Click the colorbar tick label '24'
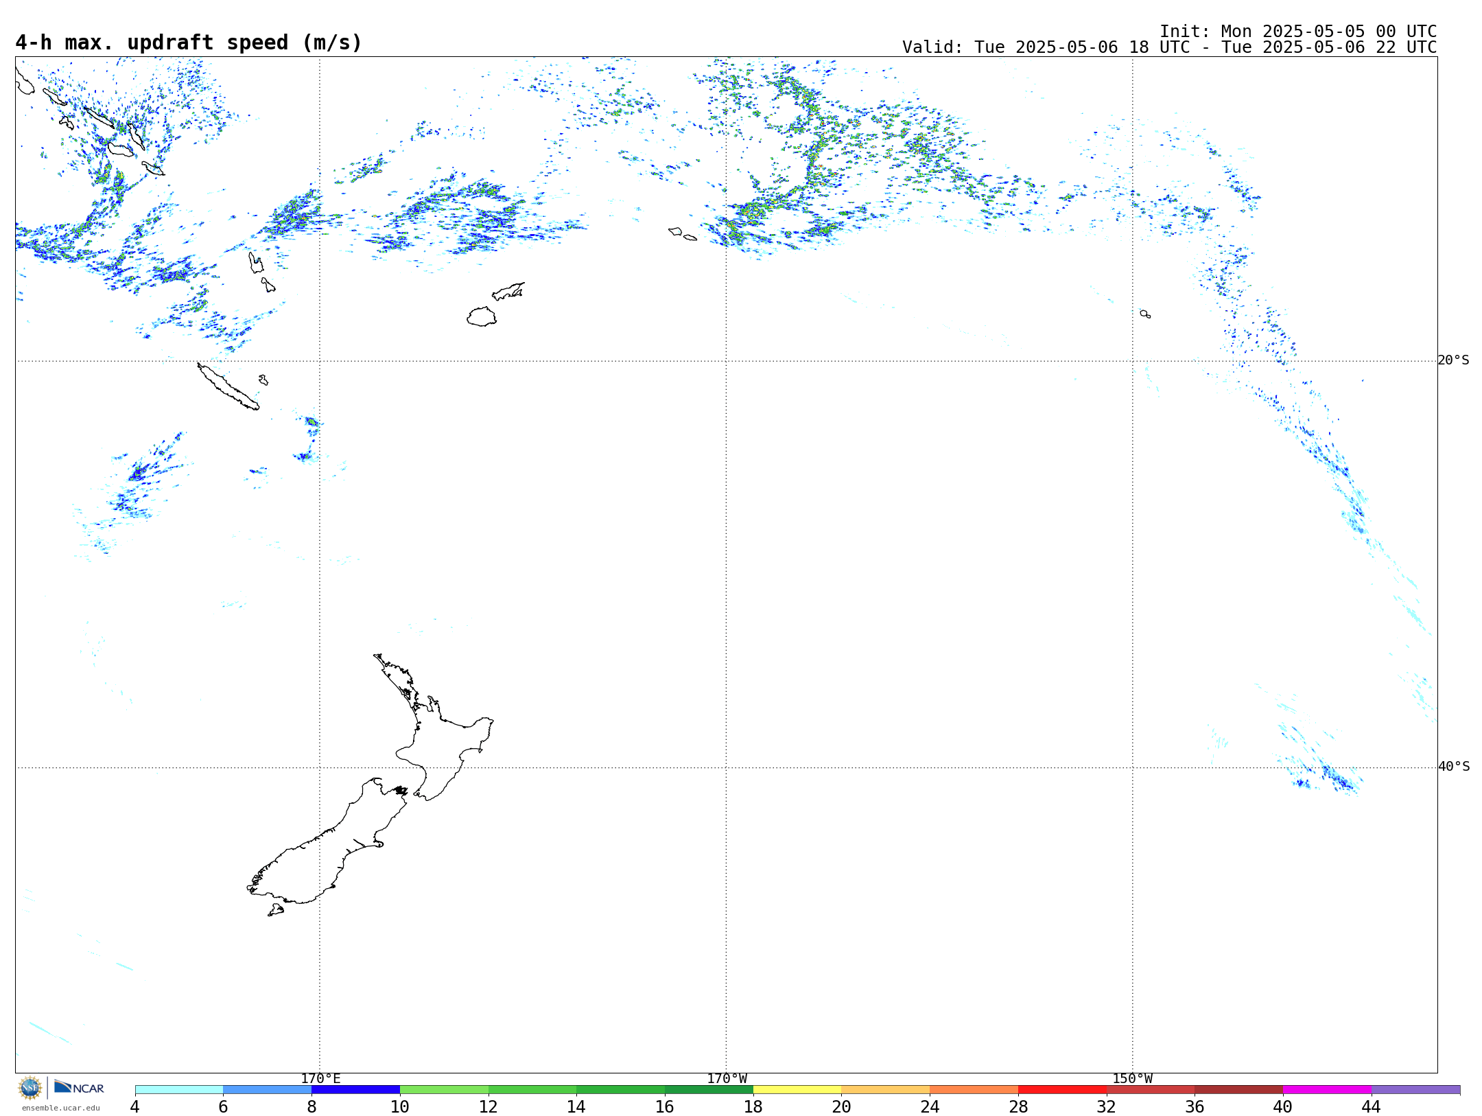Viewport: 1482px width, 1116px height. pos(930,1106)
